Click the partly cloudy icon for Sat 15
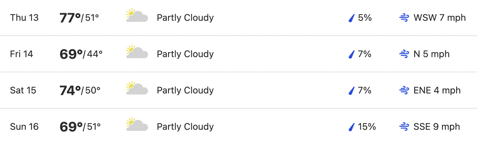 point(137,89)
